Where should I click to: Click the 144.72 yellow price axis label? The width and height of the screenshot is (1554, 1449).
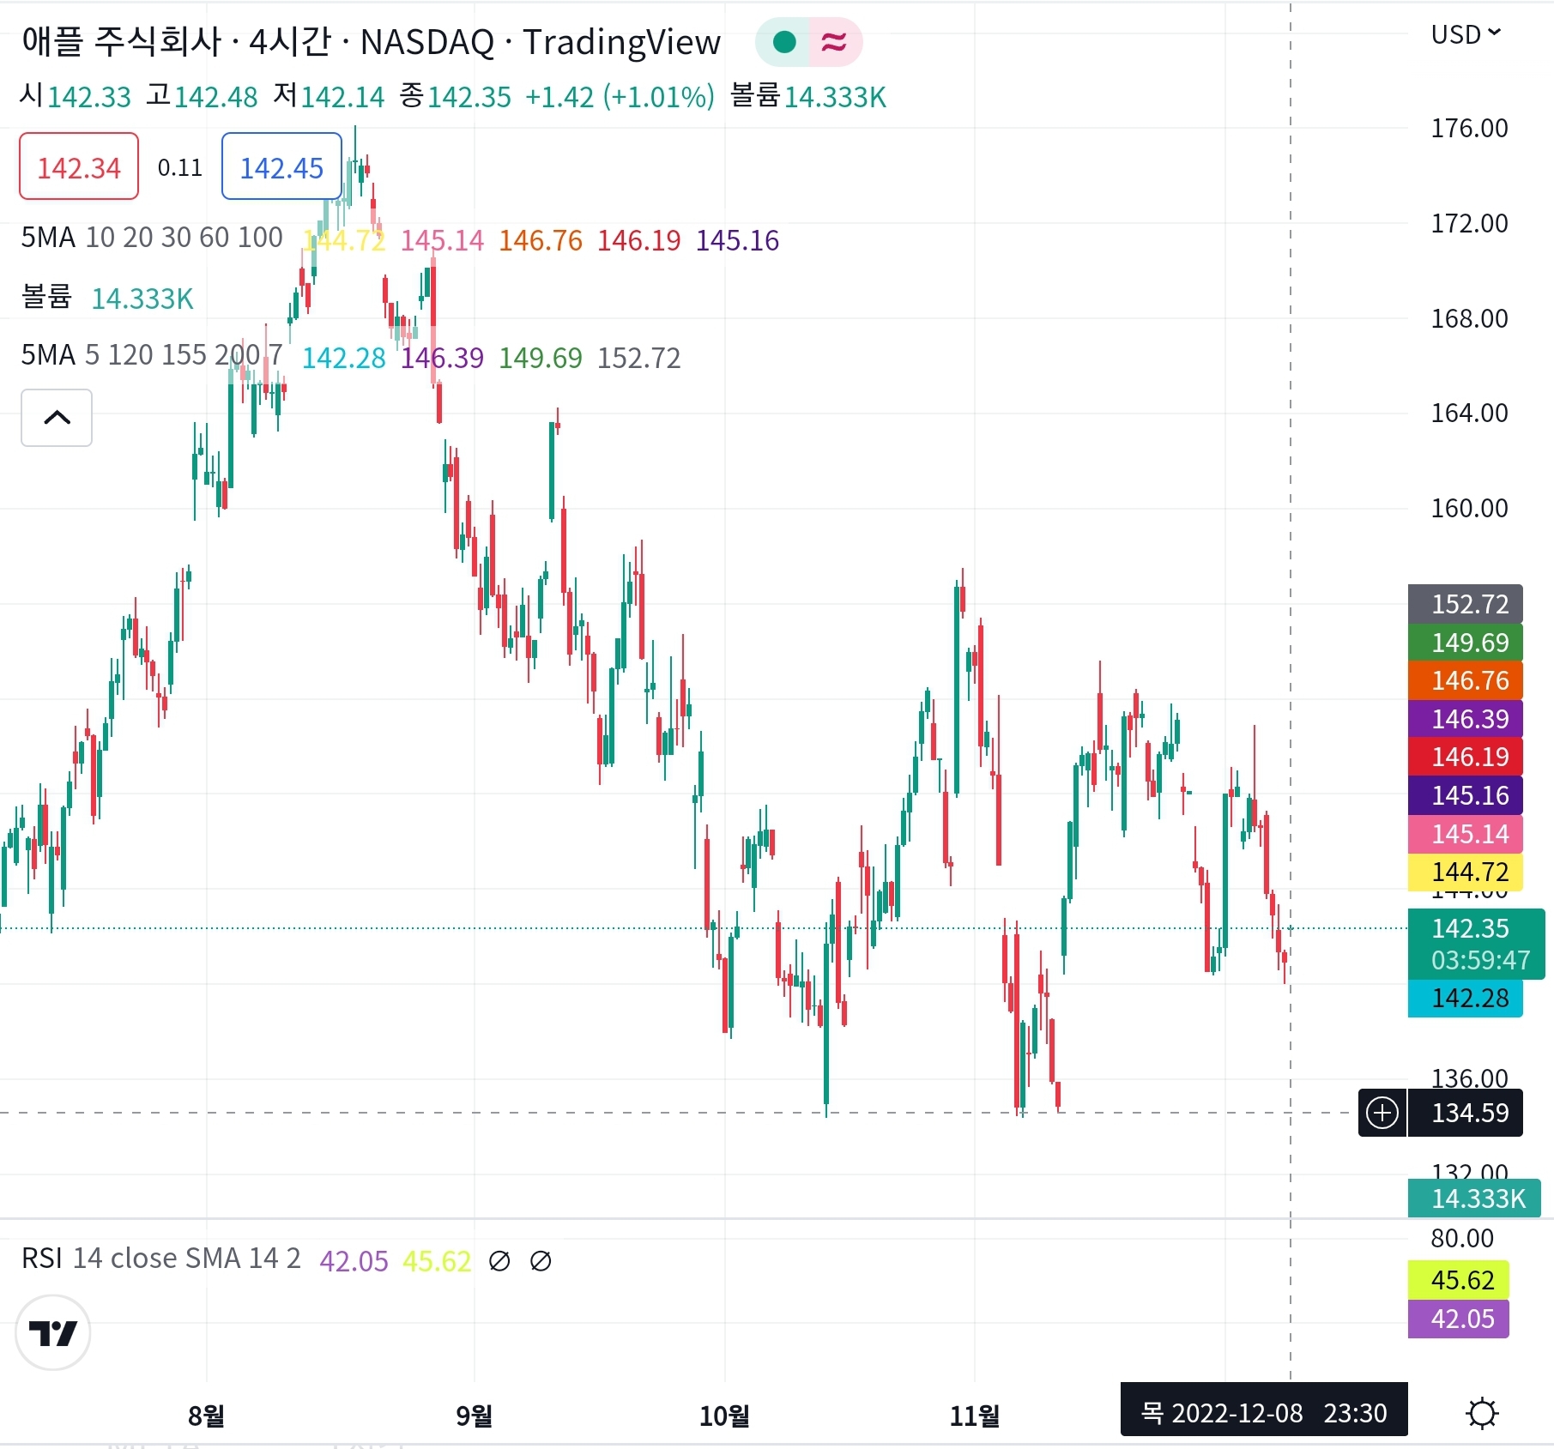1466,872
